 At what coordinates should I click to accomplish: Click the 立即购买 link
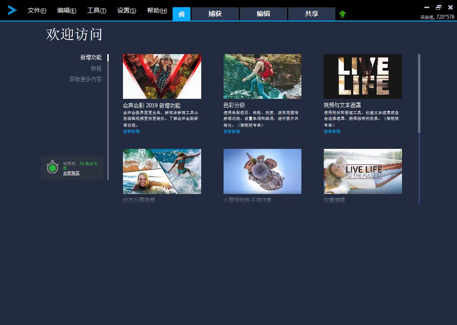[x=71, y=173]
